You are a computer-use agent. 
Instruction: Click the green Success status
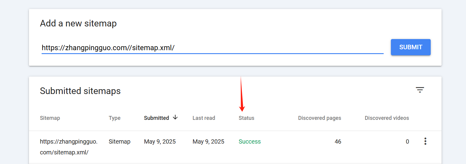pyautogui.click(x=250, y=141)
